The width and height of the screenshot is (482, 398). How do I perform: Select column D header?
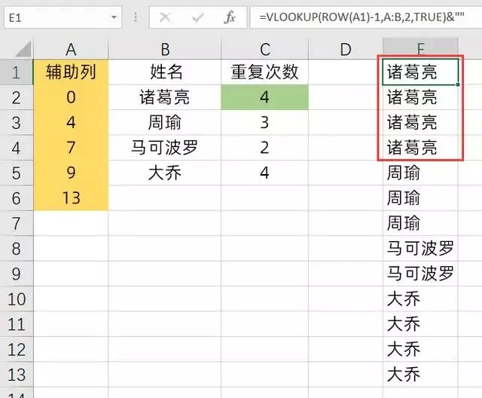[x=346, y=49]
